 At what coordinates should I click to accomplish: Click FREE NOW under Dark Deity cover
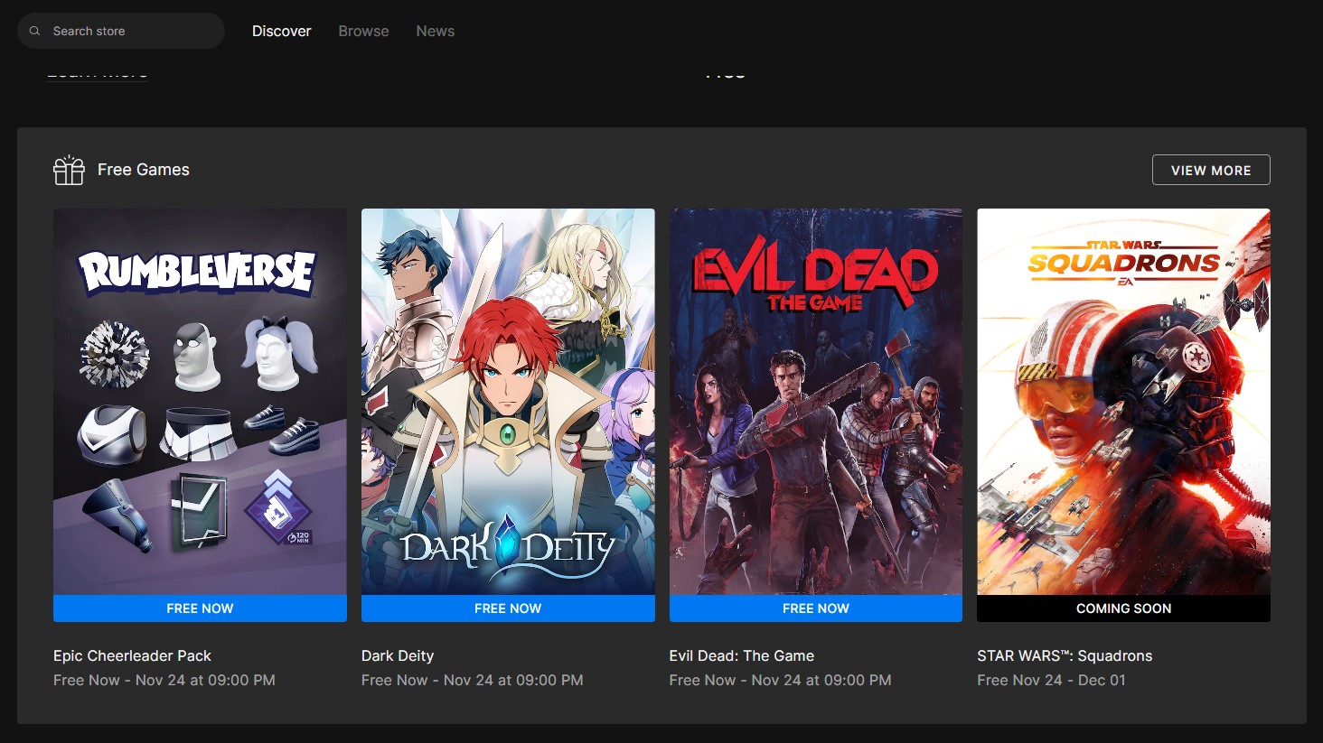508,608
